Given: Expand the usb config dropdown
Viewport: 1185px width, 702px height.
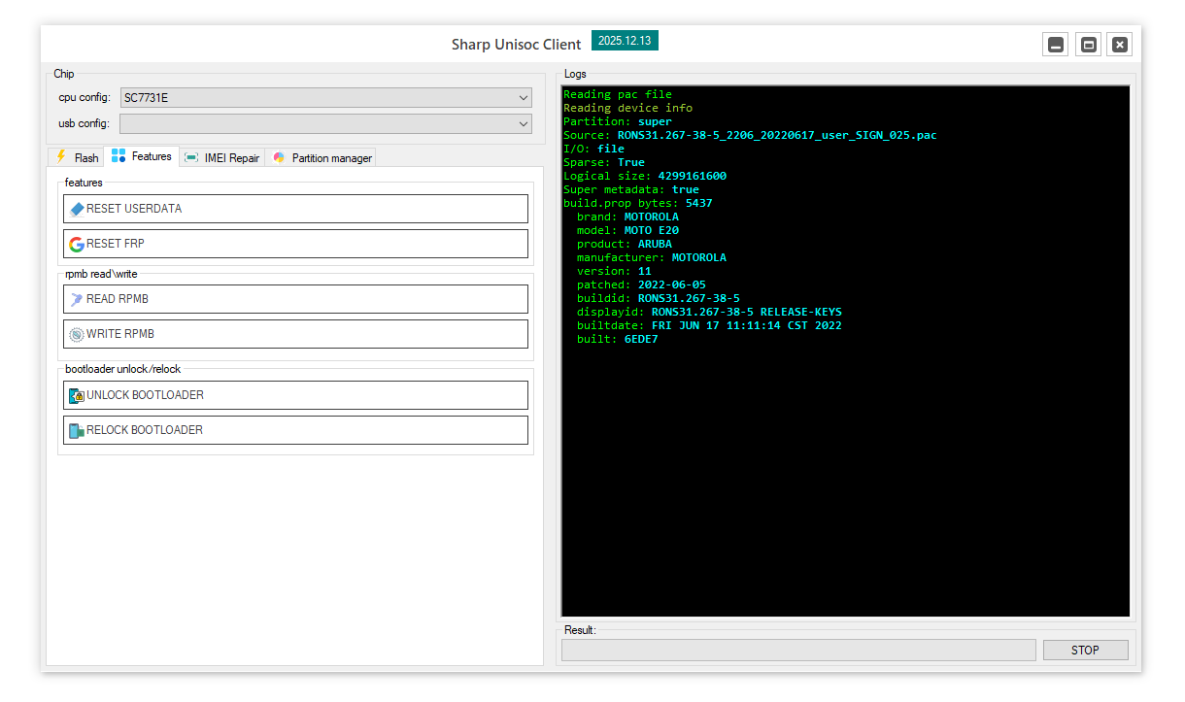Looking at the screenshot, I should [524, 124].
